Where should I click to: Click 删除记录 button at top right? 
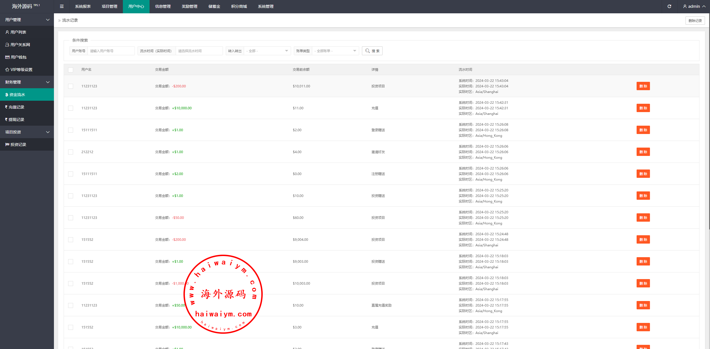click(x=695, y=21)
